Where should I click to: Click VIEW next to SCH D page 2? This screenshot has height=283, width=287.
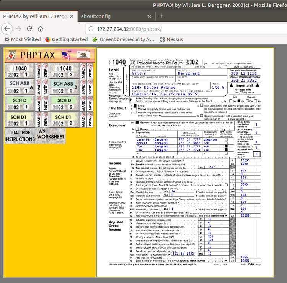[90, 103]
